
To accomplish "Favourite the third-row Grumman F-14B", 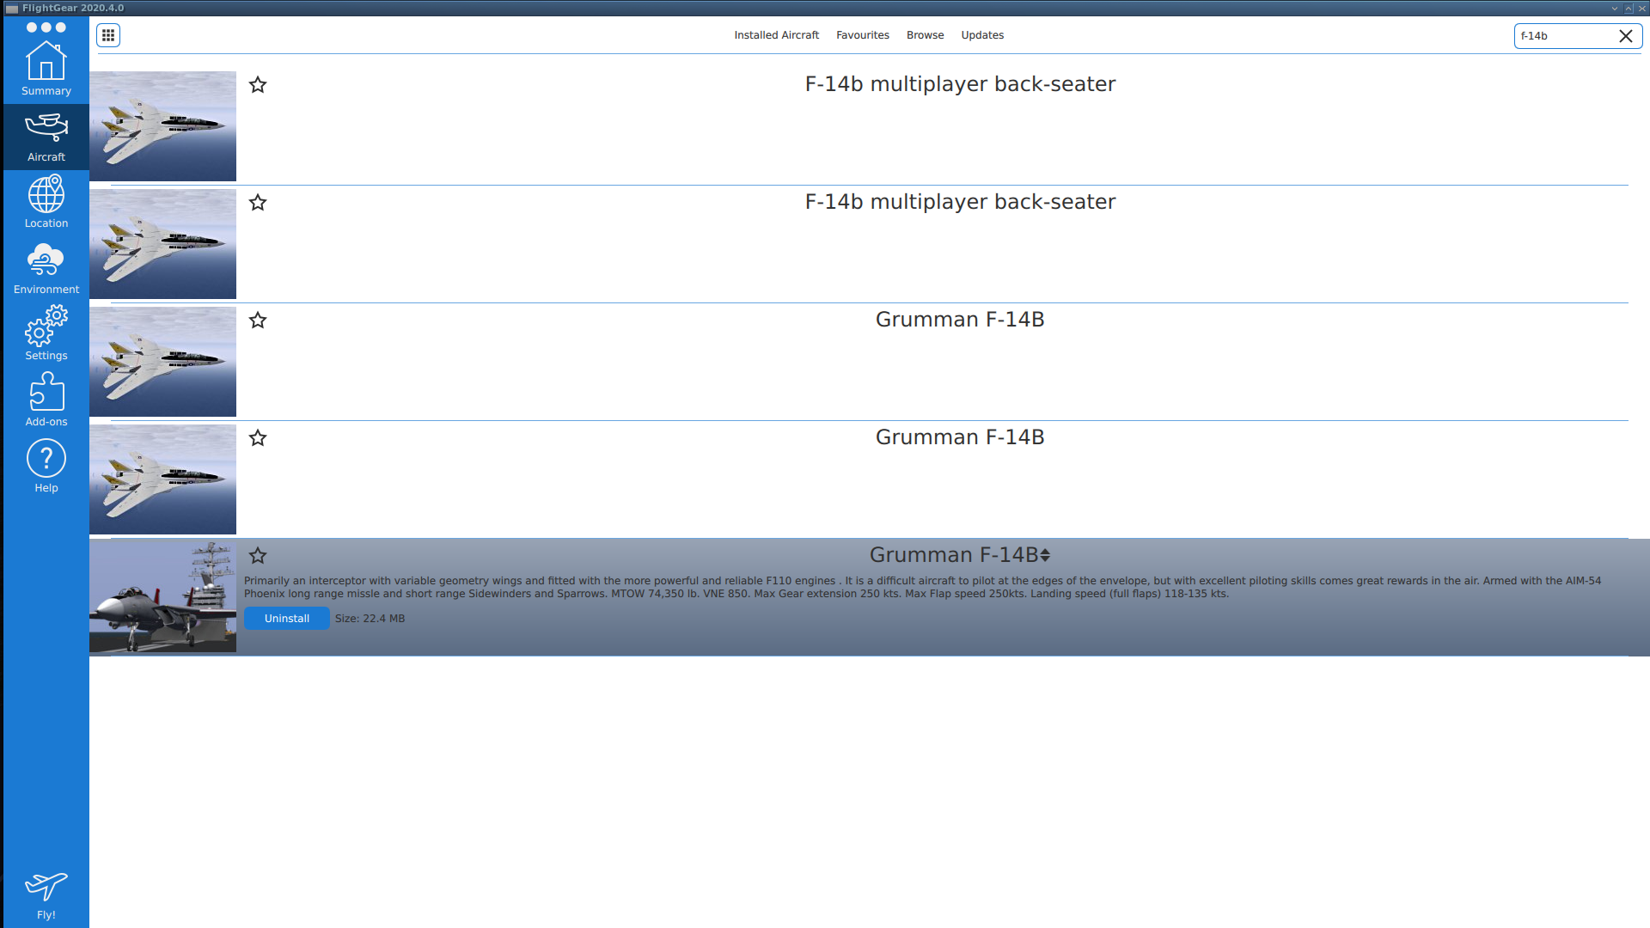I will [258, 320].
